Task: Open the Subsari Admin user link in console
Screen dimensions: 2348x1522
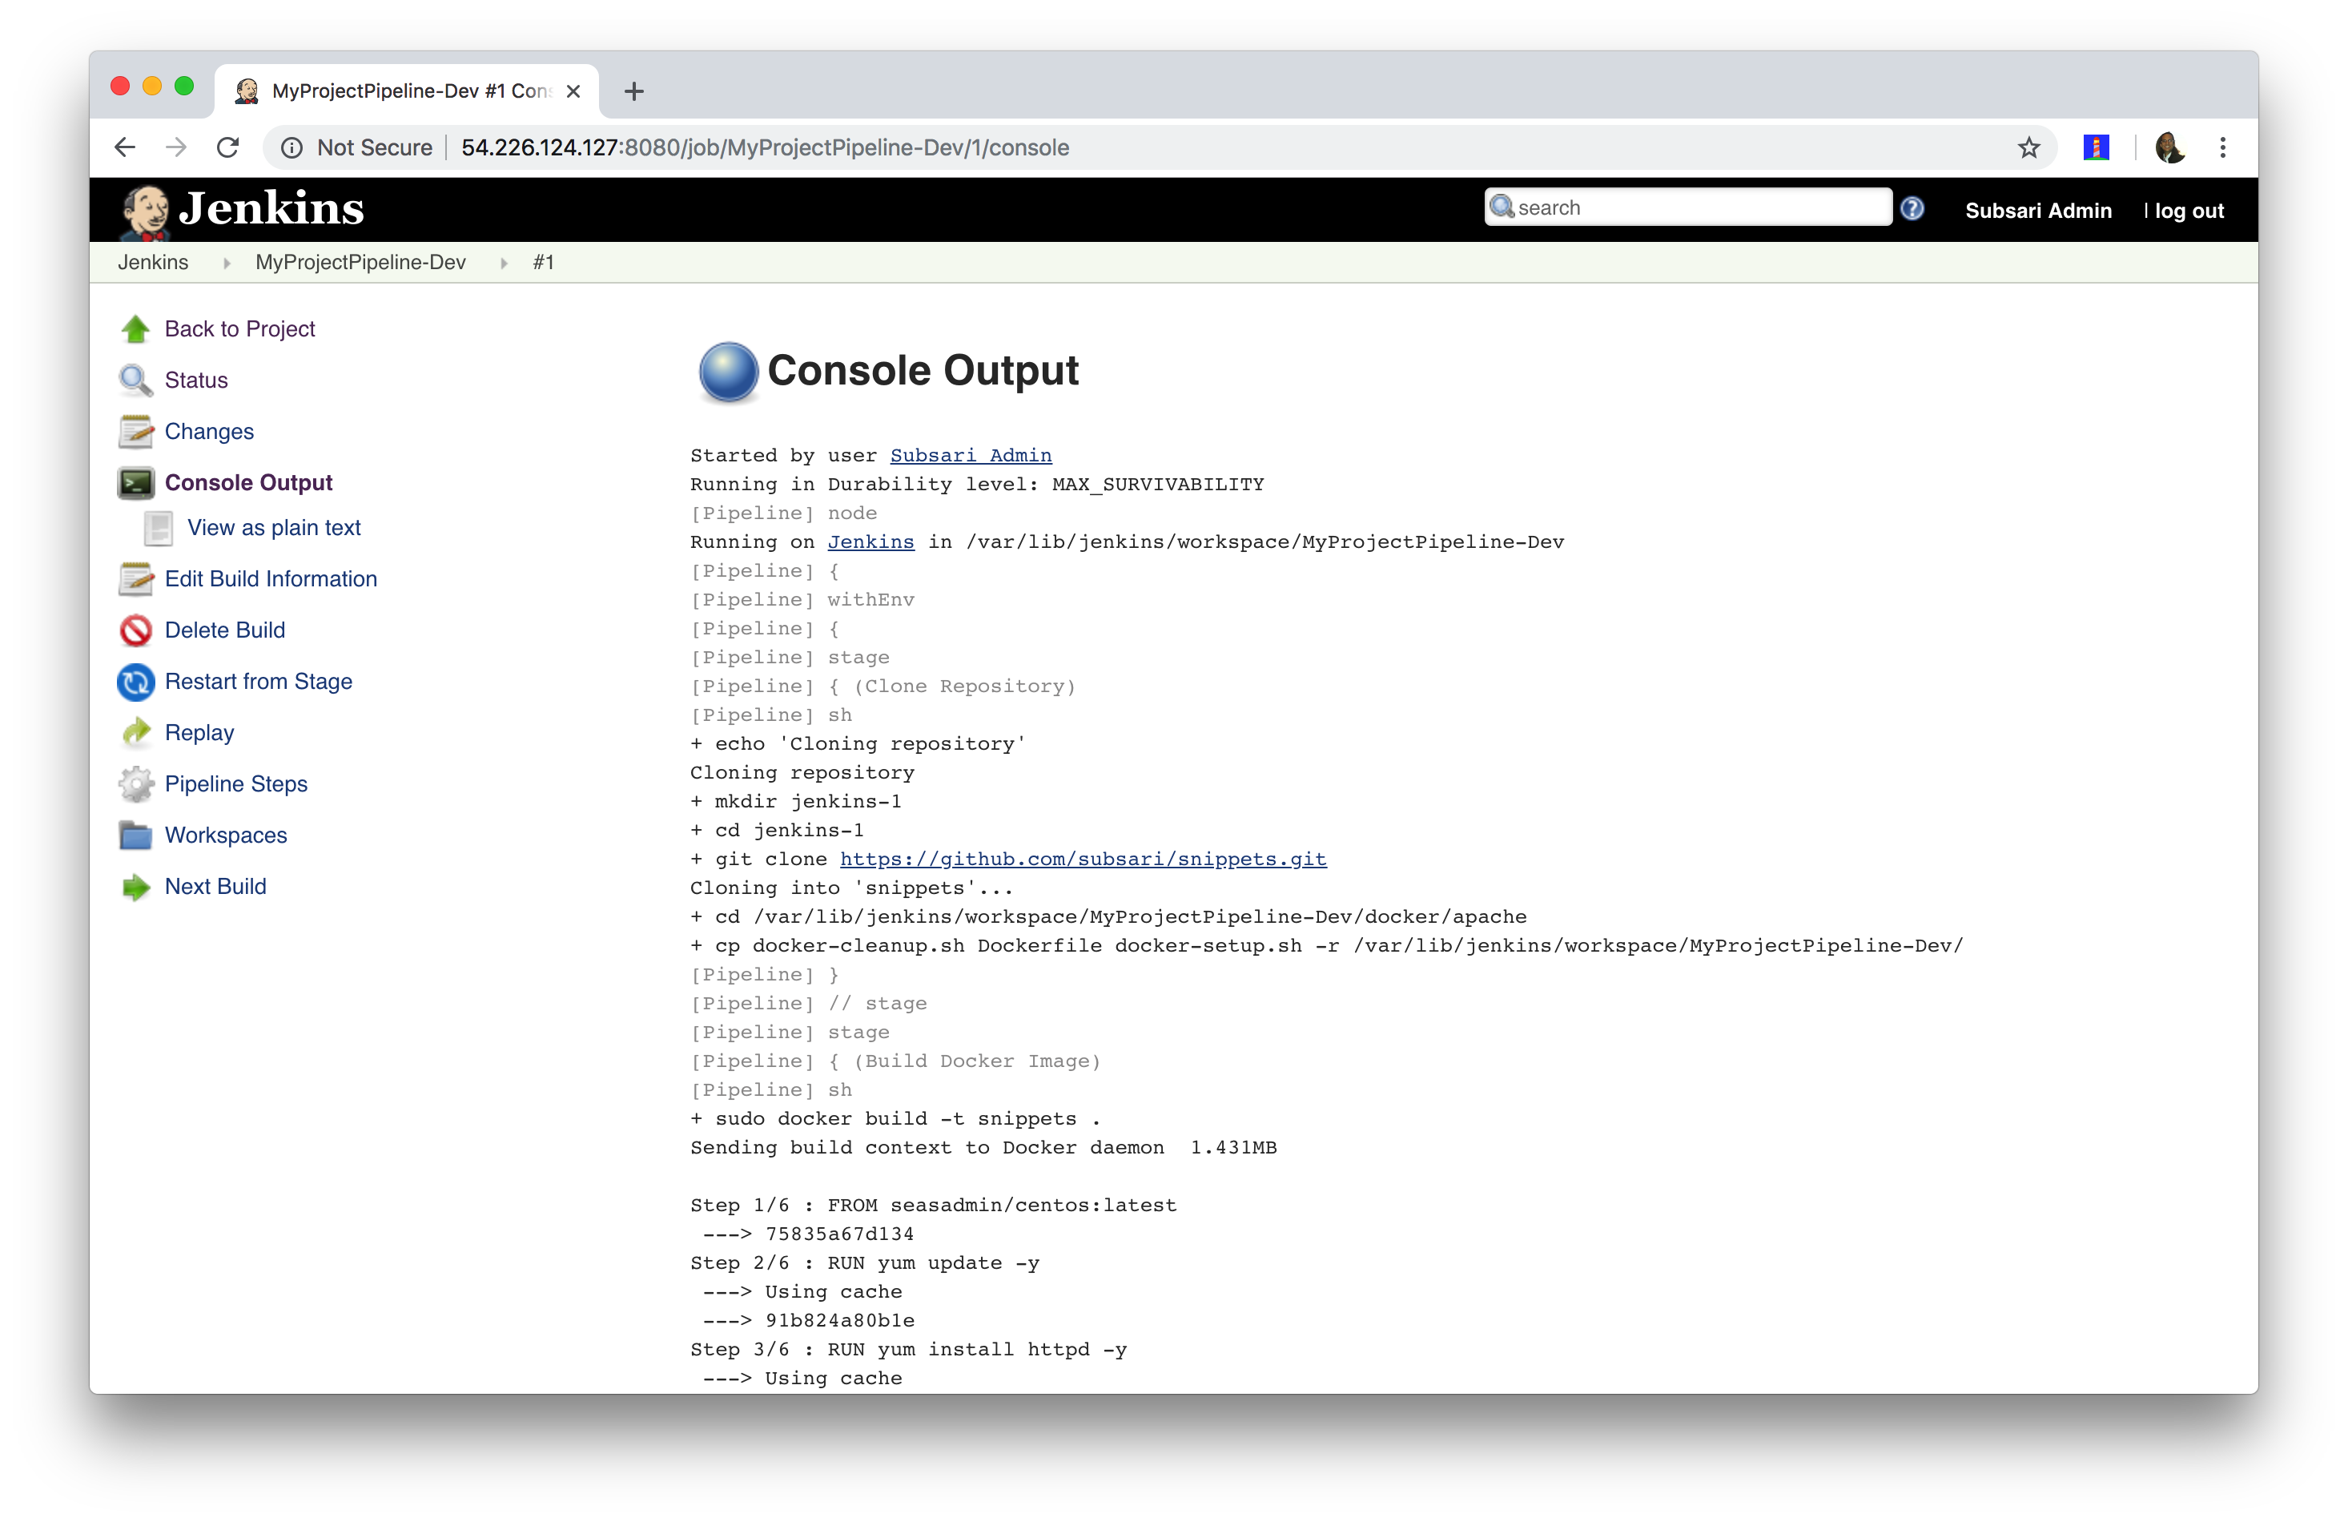Action: 970,455
